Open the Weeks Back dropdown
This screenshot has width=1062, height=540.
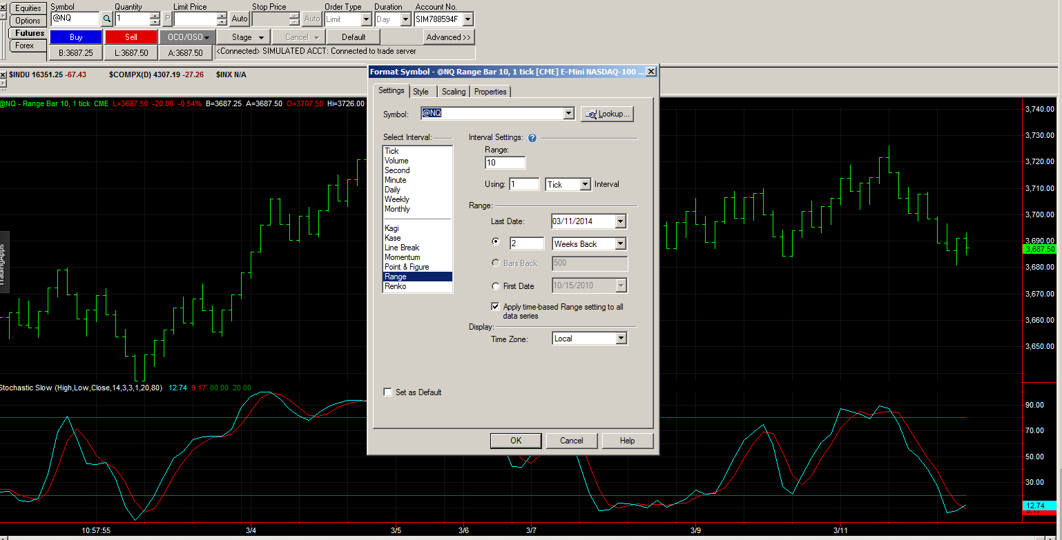coord(620,244)
